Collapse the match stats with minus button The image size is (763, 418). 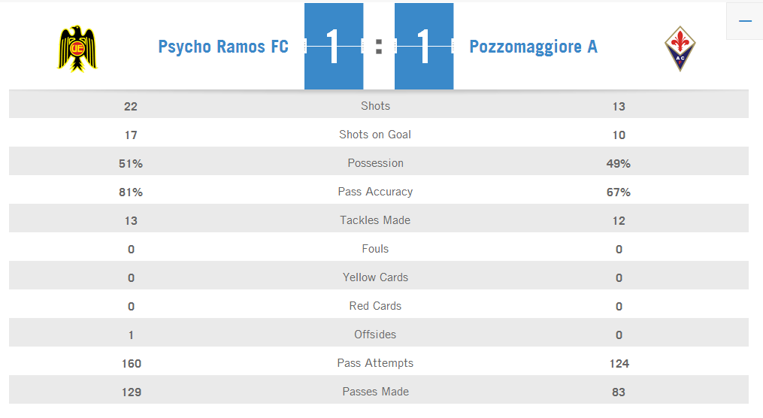point(745,21)
